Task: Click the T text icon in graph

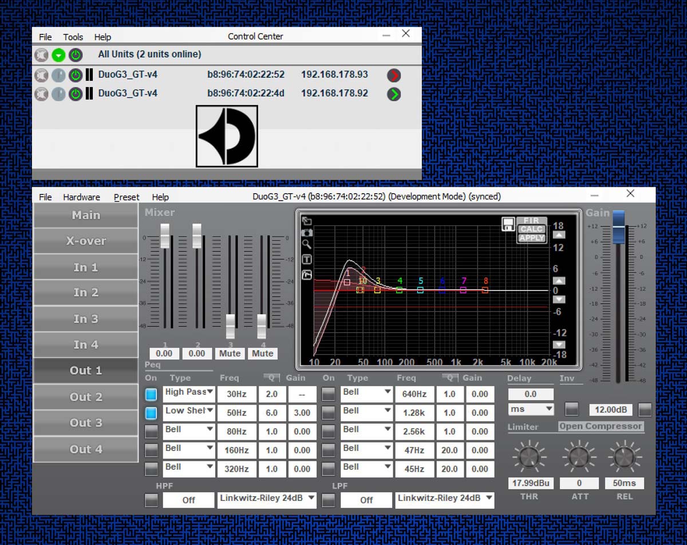Action: tap(307, 260)
